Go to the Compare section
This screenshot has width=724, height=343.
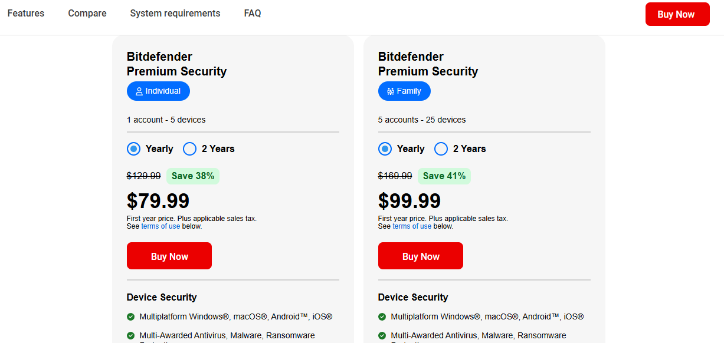[x=87, y=13]
